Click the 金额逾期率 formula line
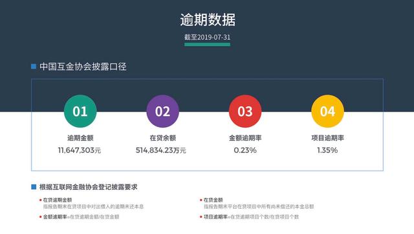This screenshot has width=414, height=234. [x=81, y=216]
